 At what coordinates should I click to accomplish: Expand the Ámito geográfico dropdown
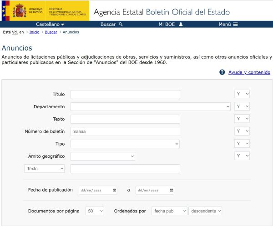(103, 156)
